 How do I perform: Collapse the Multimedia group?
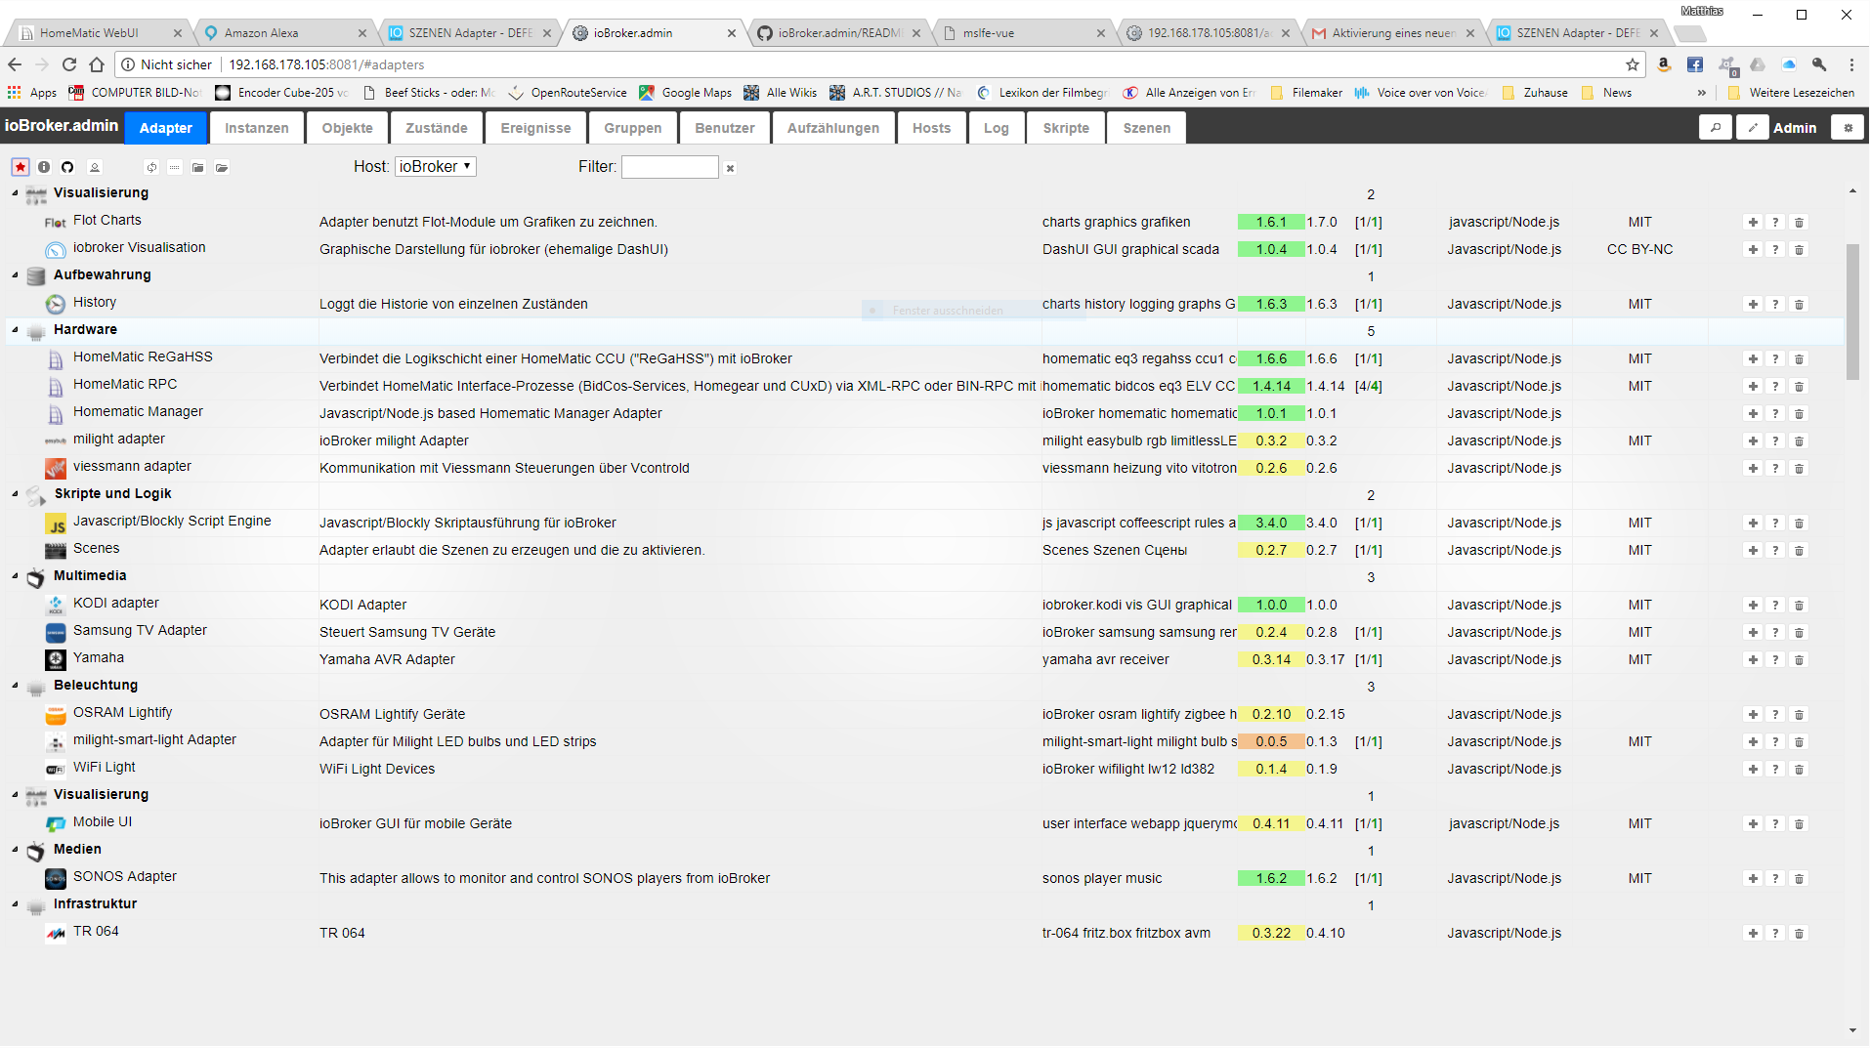pyautogui.click(x=15, y=576)
